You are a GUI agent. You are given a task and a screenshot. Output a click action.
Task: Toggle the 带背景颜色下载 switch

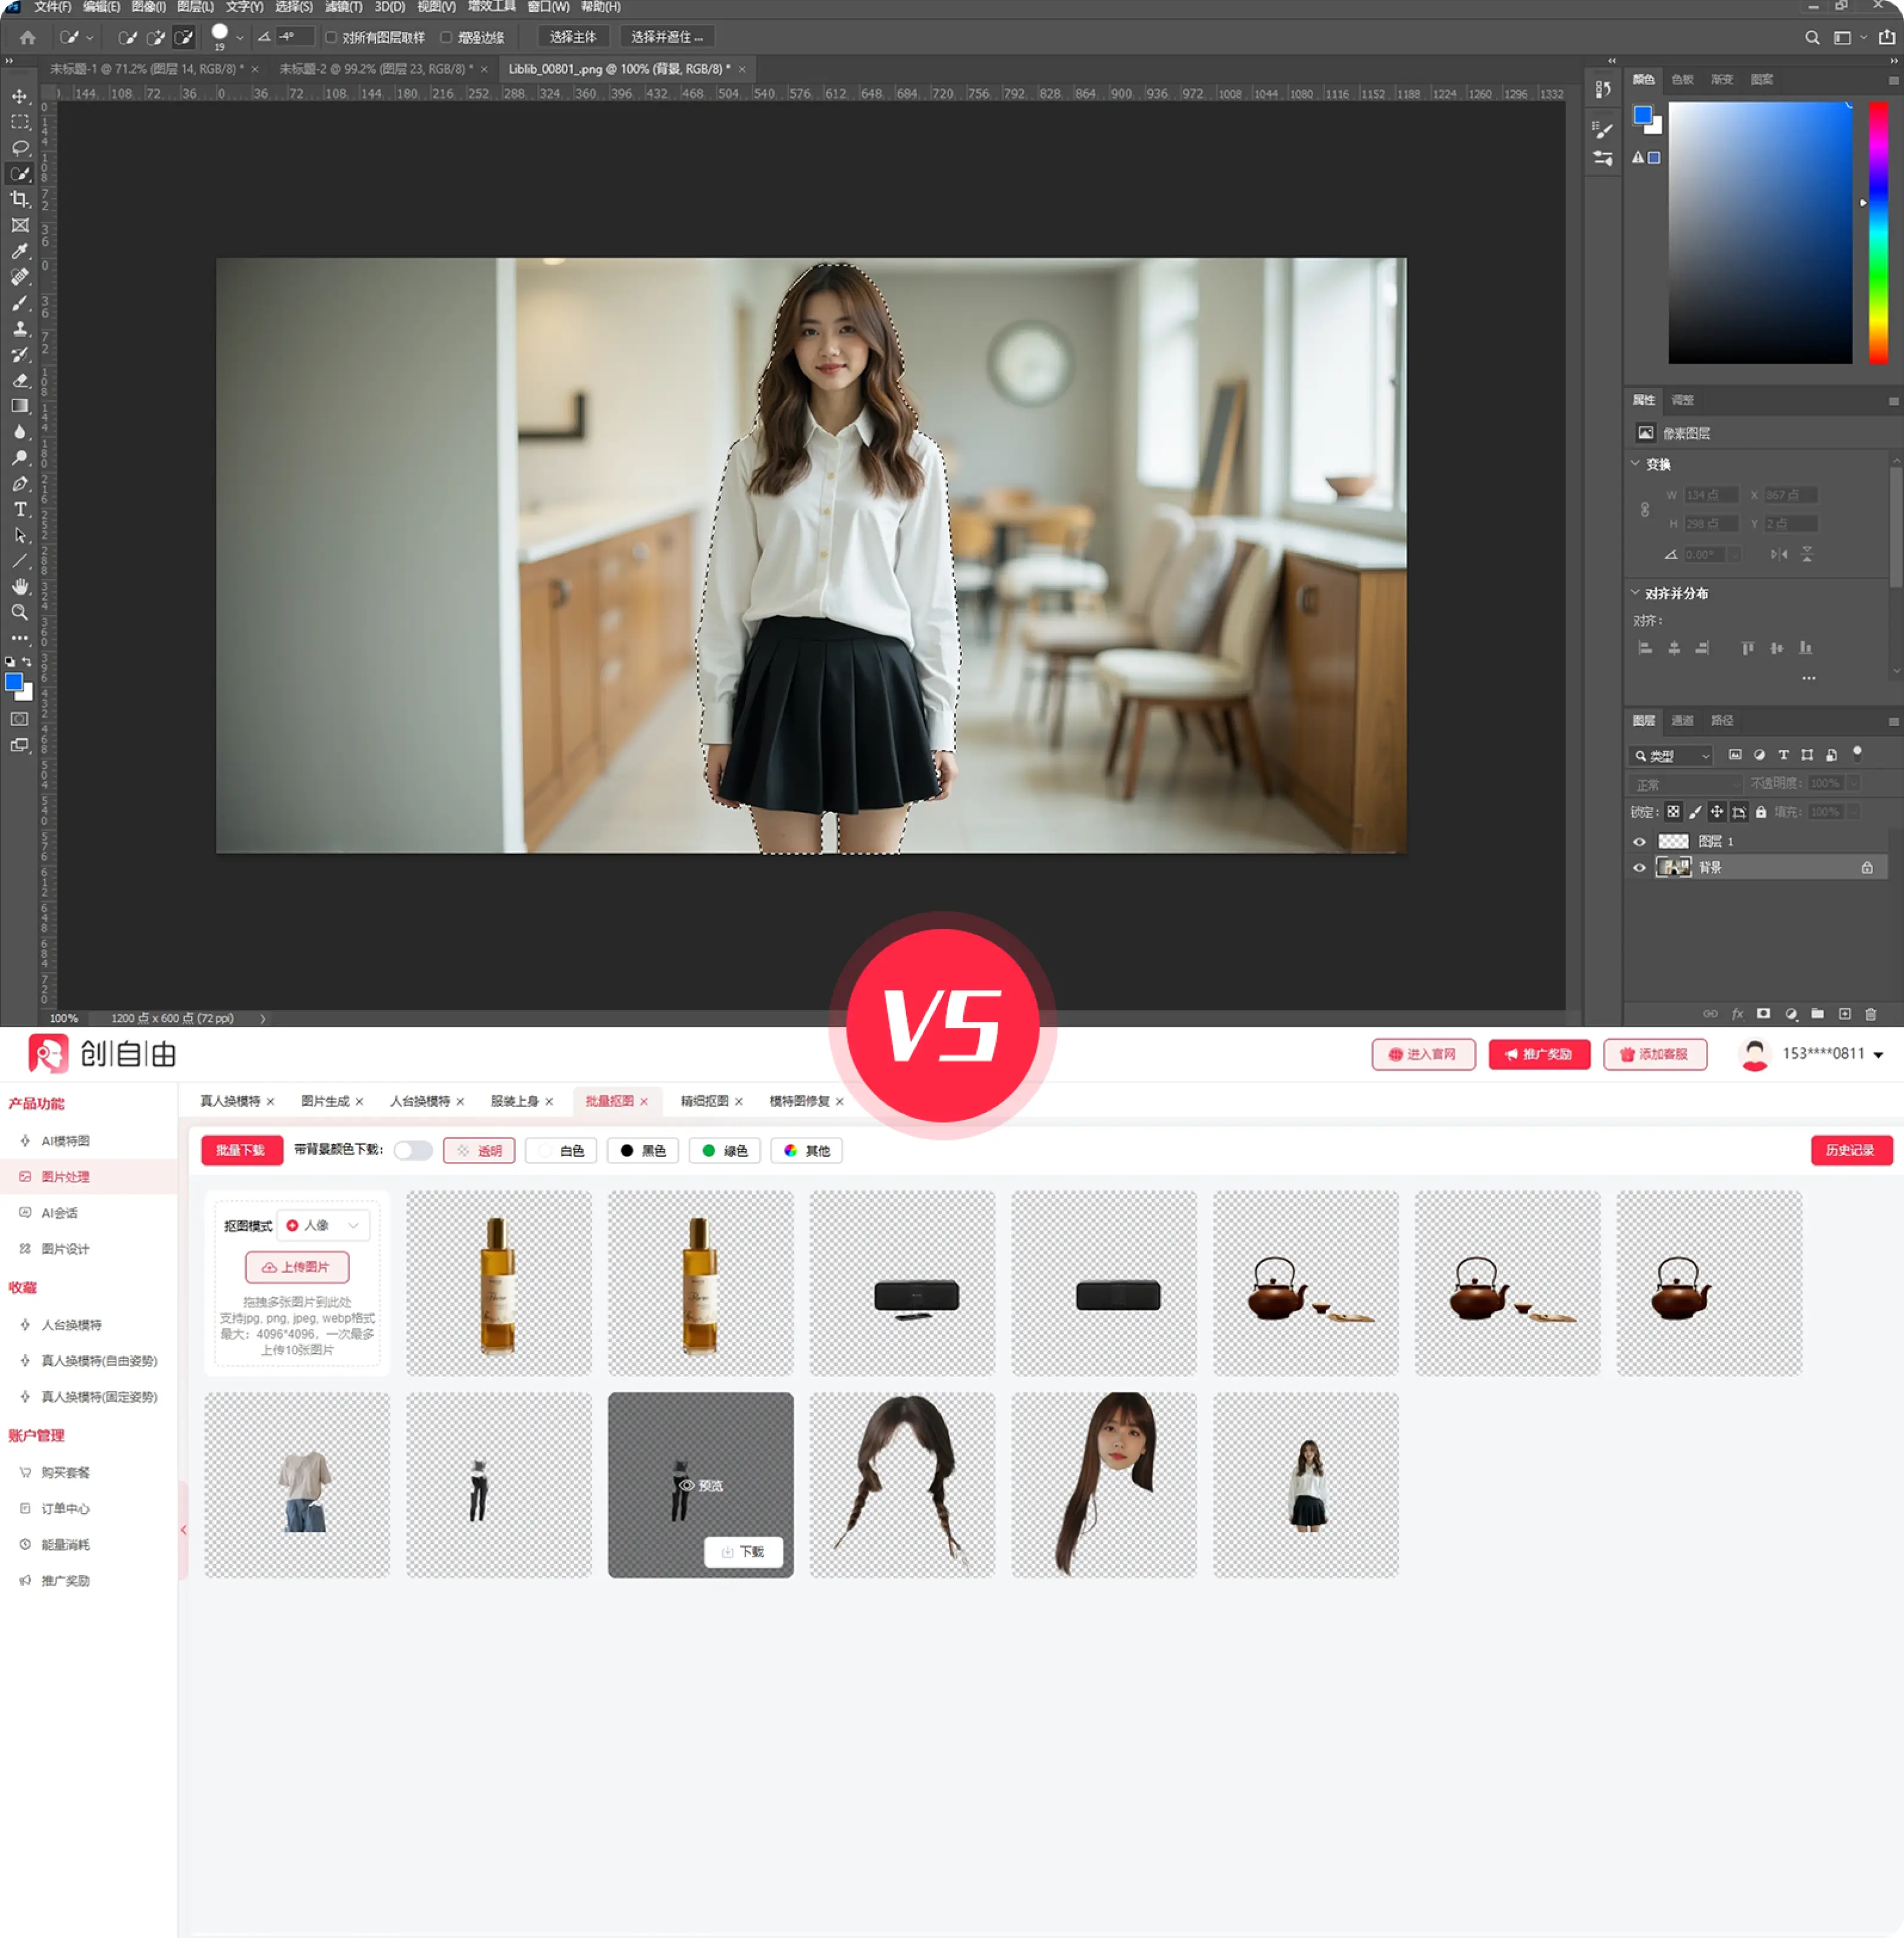click(x=413, y=1151)
